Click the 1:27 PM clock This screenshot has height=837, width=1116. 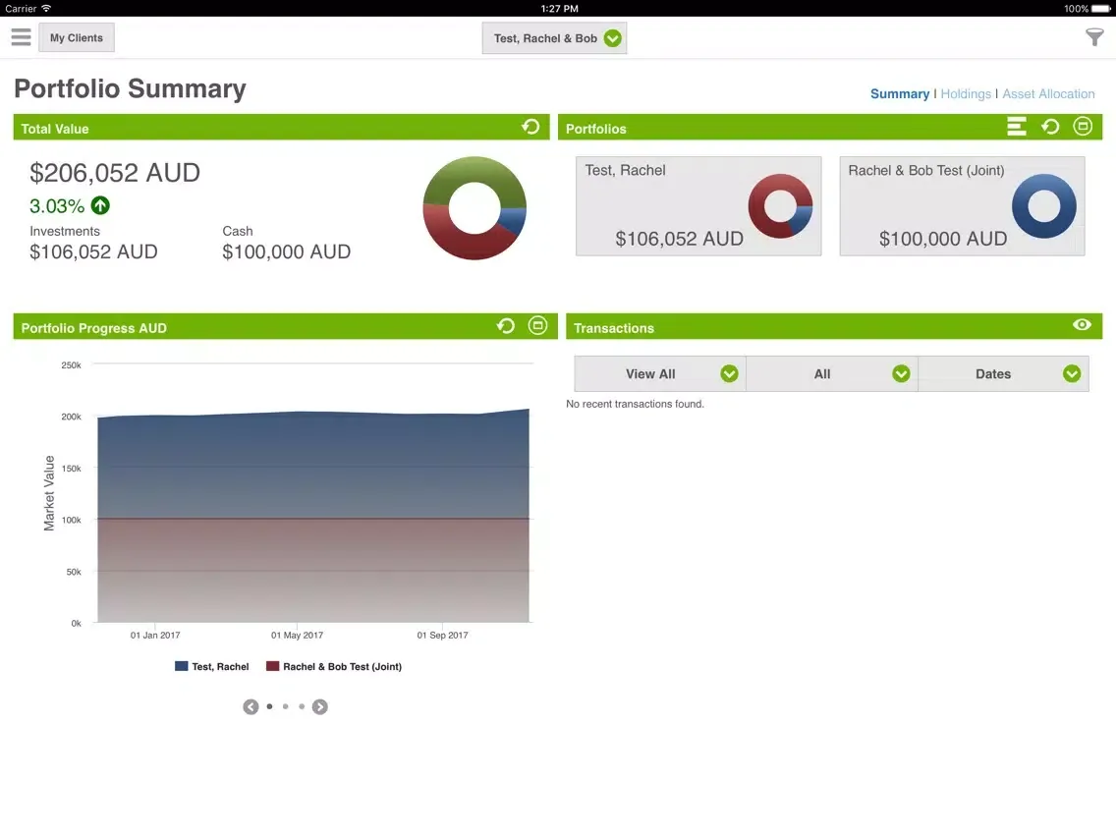click(559, 9)
